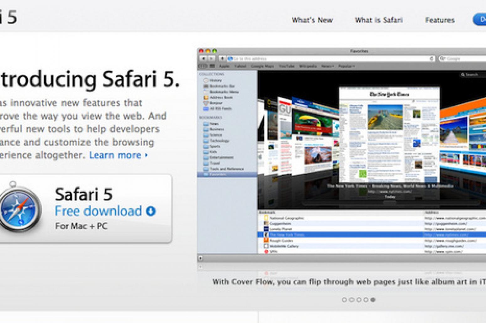The image size is (486, 323).
Task: Select the Address Book icon in sidebar
Action: tap(206, 97)
